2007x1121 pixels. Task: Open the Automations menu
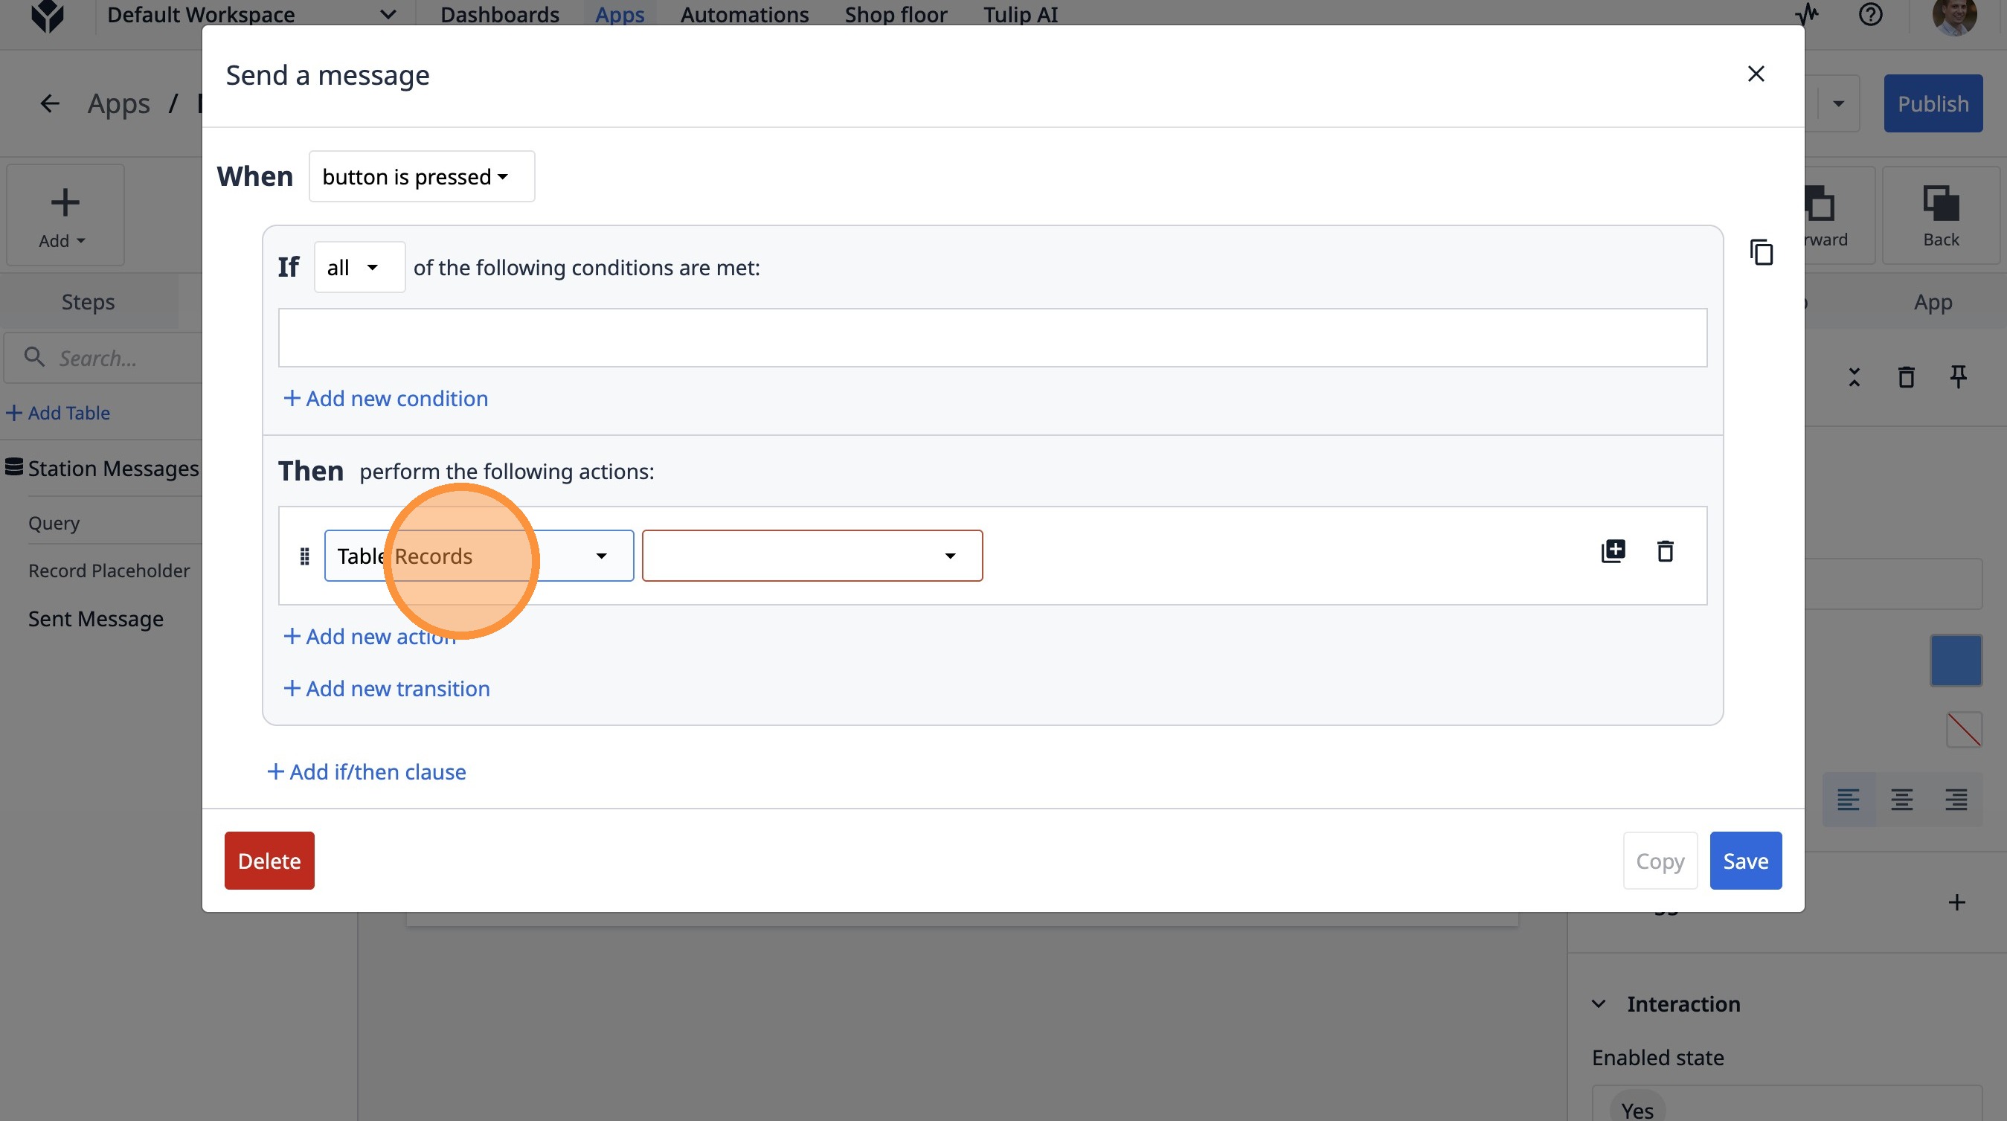(744, 15)
